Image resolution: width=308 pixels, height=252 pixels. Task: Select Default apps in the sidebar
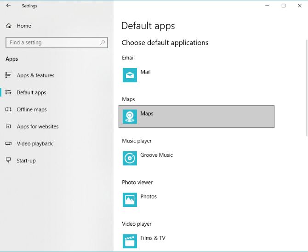(x=31, y=92)
